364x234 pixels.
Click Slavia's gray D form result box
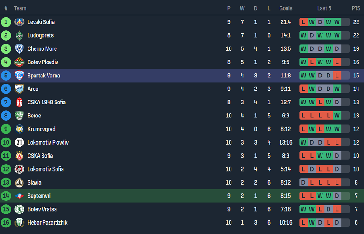tap(304, 183)
